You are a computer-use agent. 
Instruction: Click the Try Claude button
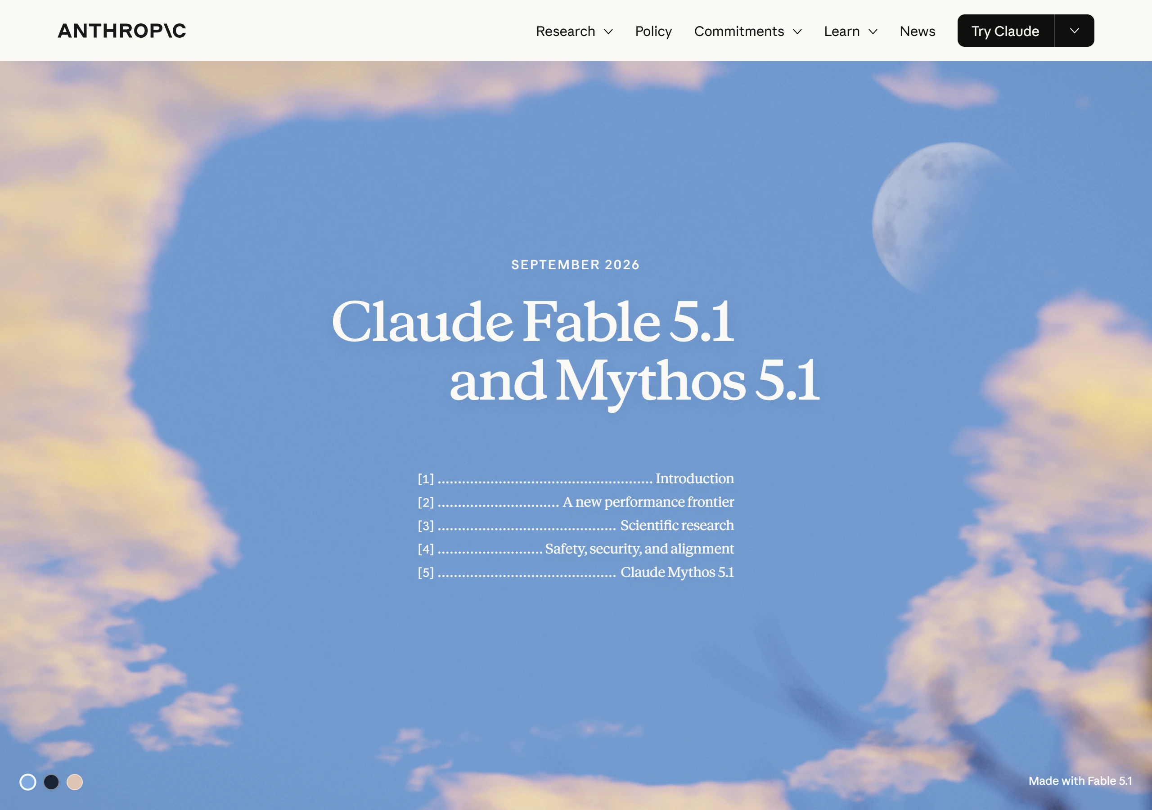point(1005,31)
